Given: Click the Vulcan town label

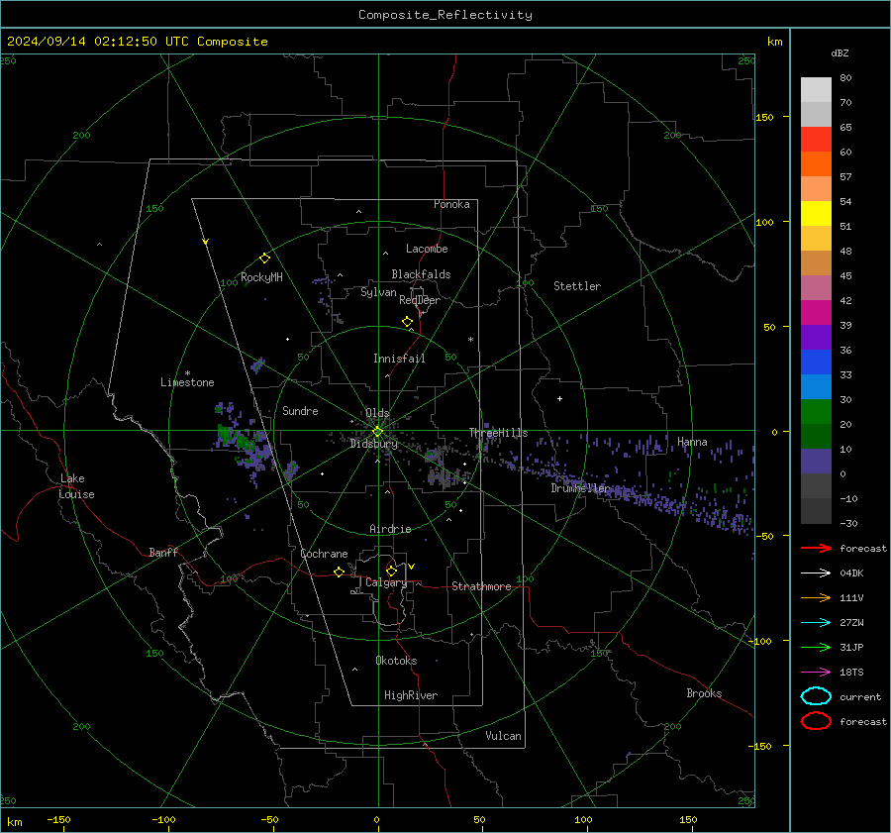Looking at the screenshot, I should 504,736.
